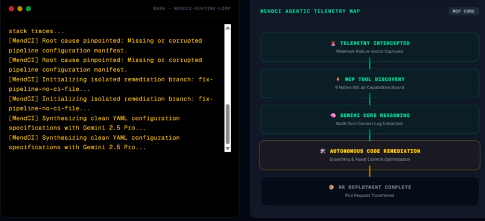Click the siren icon beside Telemetry Intercepted
The width and height of the screenshot is (485, 221).
tap(333, 43)
